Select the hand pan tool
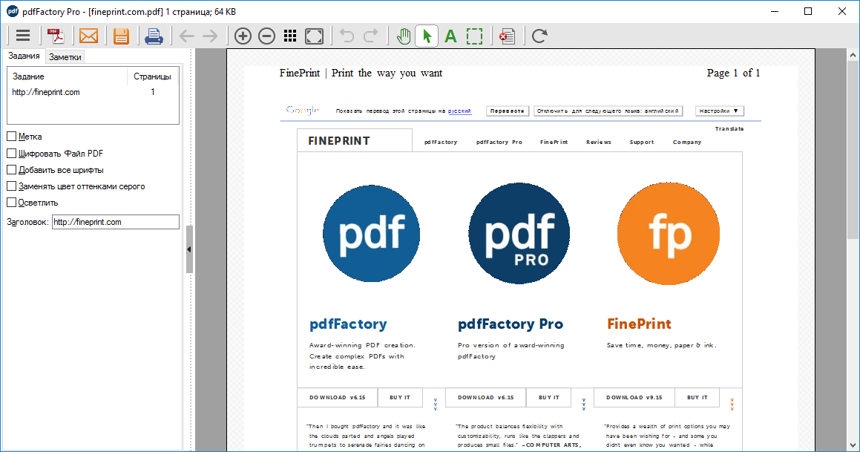860x452 pixels. (x=403, y=36)
